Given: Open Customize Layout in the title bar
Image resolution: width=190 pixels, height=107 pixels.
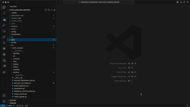Looking at the screenshot, I should pos(187,2).
